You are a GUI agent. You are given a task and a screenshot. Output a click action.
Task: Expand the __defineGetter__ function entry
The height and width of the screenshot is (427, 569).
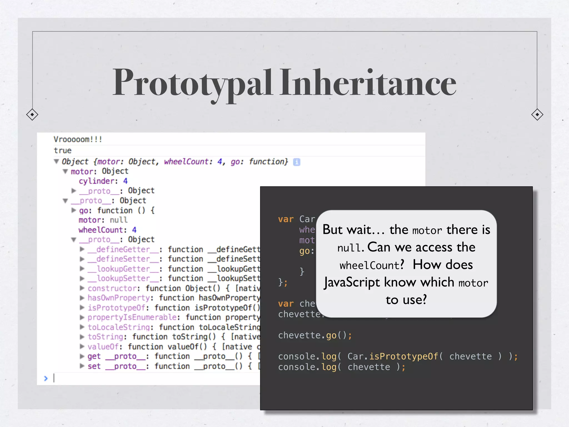pos(82,249)
